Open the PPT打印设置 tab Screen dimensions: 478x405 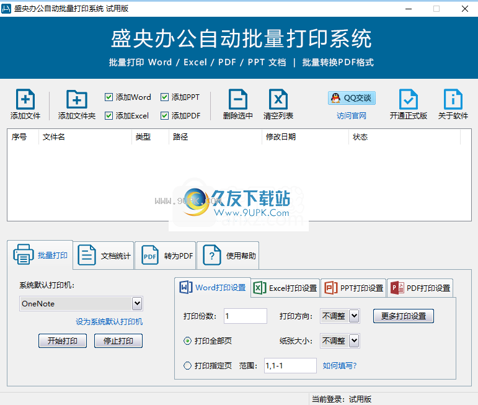tap(353, 288)
